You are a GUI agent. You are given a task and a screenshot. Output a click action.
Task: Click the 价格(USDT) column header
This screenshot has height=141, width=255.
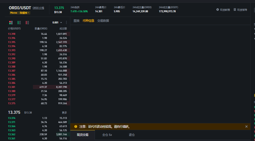[x=14, y=29]
